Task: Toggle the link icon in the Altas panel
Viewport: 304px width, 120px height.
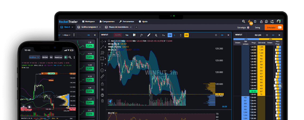Action: point(89,35)
